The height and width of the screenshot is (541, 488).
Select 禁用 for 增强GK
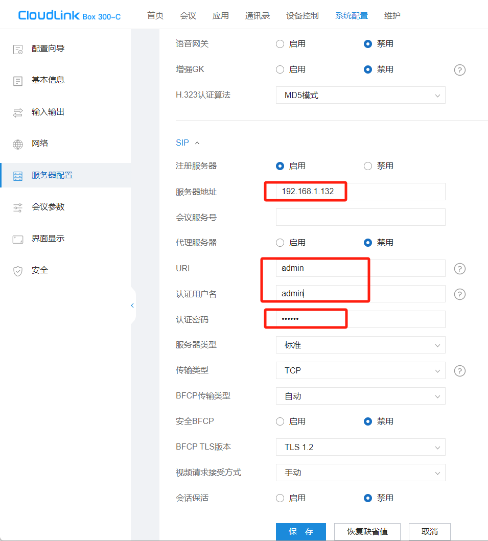coord(368,69)
